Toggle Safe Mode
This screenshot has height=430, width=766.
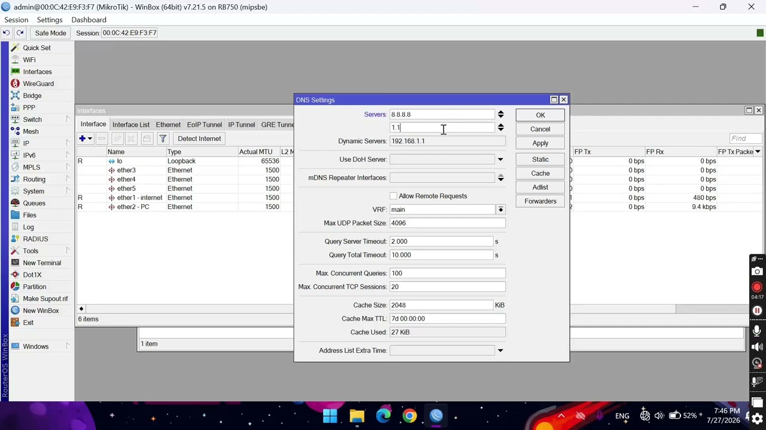point(50,33)
